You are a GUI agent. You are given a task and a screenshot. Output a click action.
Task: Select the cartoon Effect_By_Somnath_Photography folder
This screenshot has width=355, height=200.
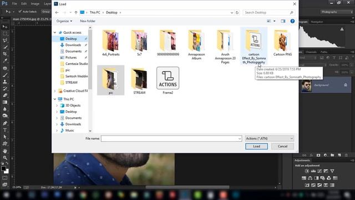click(x=254, y=46)
